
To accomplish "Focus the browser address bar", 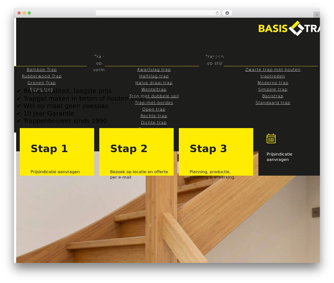I will click(158, 13).
